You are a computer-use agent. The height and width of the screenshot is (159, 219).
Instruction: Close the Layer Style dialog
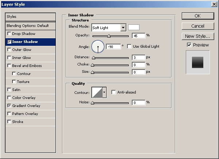point(214,4)
